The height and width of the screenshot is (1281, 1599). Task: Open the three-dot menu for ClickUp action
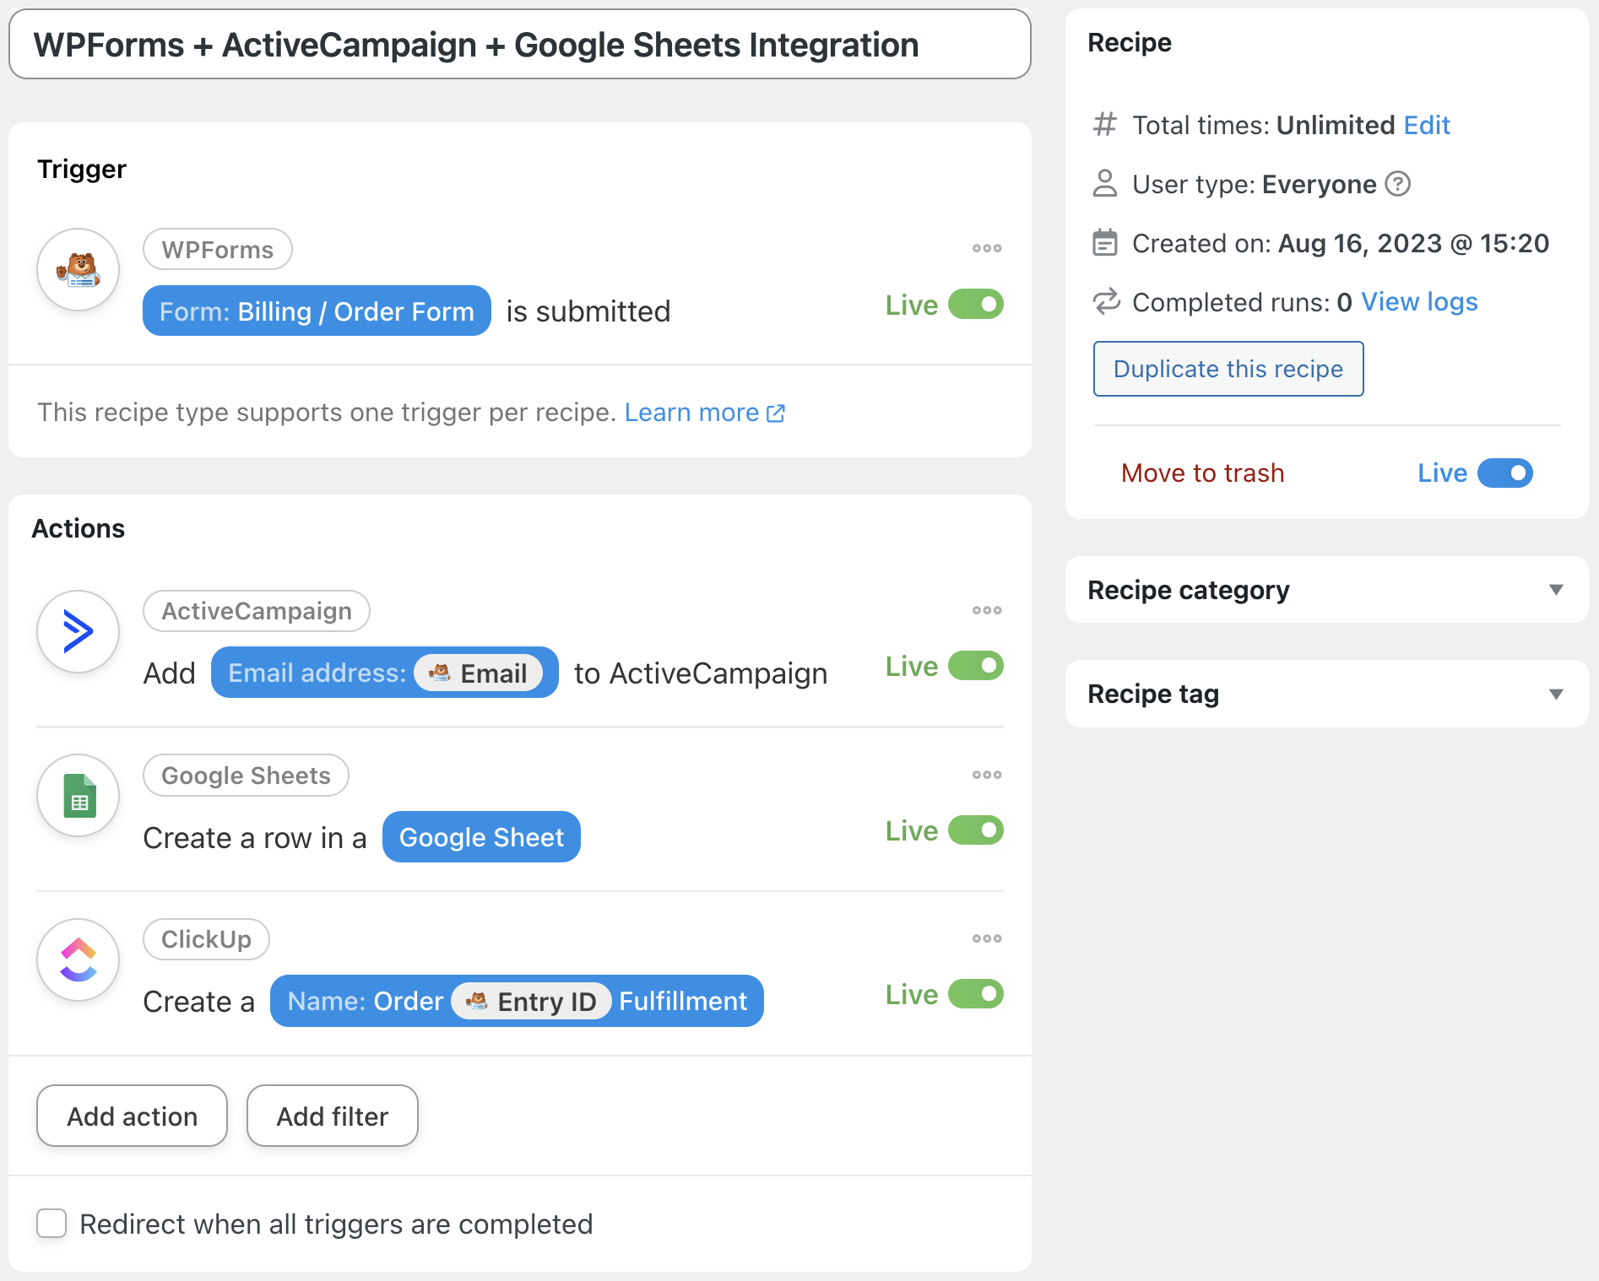[x=987, y=938]
